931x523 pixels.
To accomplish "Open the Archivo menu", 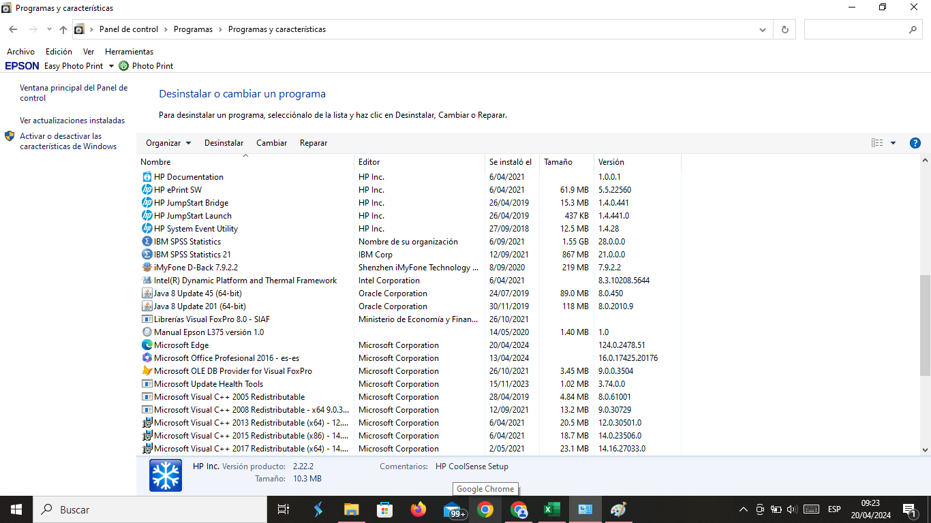I will [20, 52].
